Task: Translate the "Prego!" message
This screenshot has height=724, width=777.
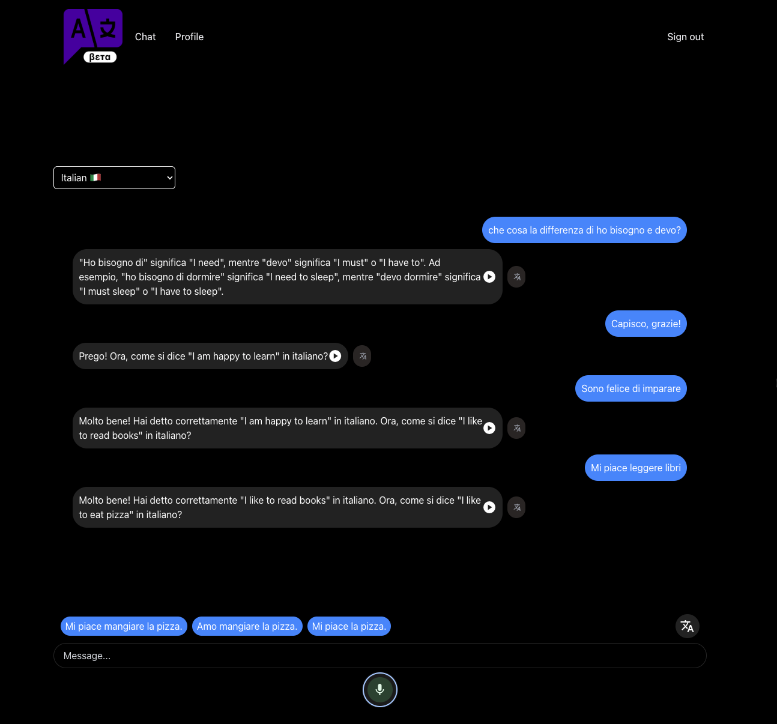Action: 362,356
